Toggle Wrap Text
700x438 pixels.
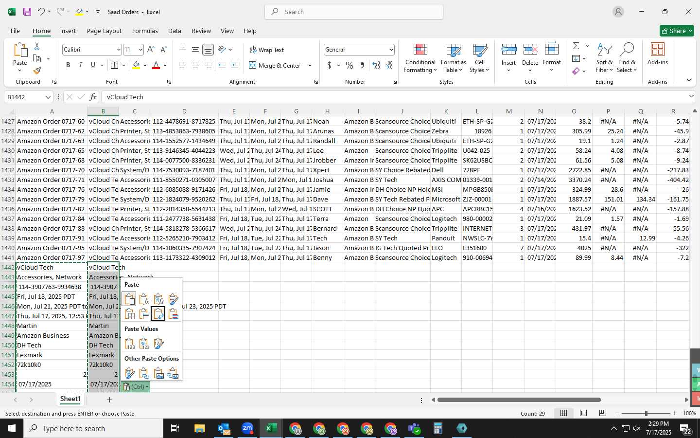coord(266,50)
